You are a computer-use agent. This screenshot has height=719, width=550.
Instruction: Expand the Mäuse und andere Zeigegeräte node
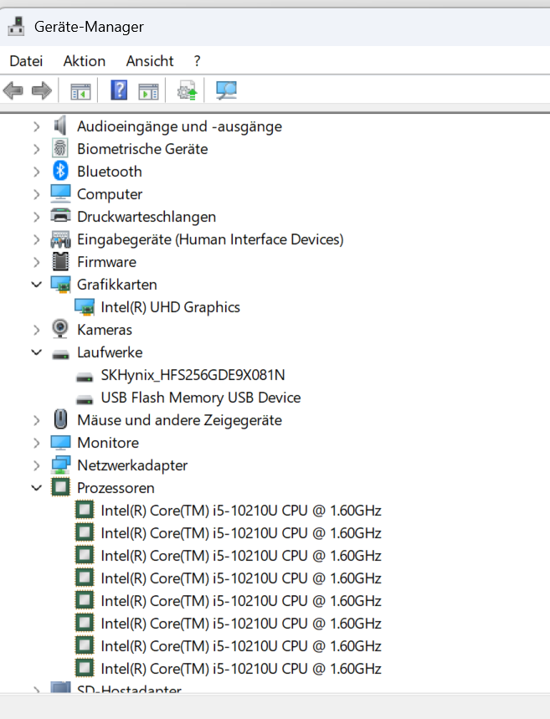pos(36,420)
